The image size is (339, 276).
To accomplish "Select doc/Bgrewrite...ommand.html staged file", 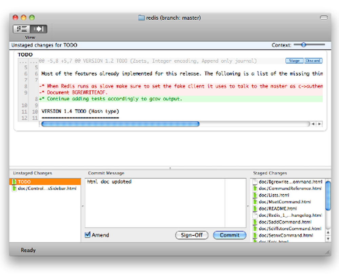I will tap(288, 182).
